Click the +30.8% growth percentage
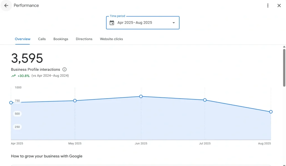This screenshot has height=166, width=286. [x=23, y=75]
